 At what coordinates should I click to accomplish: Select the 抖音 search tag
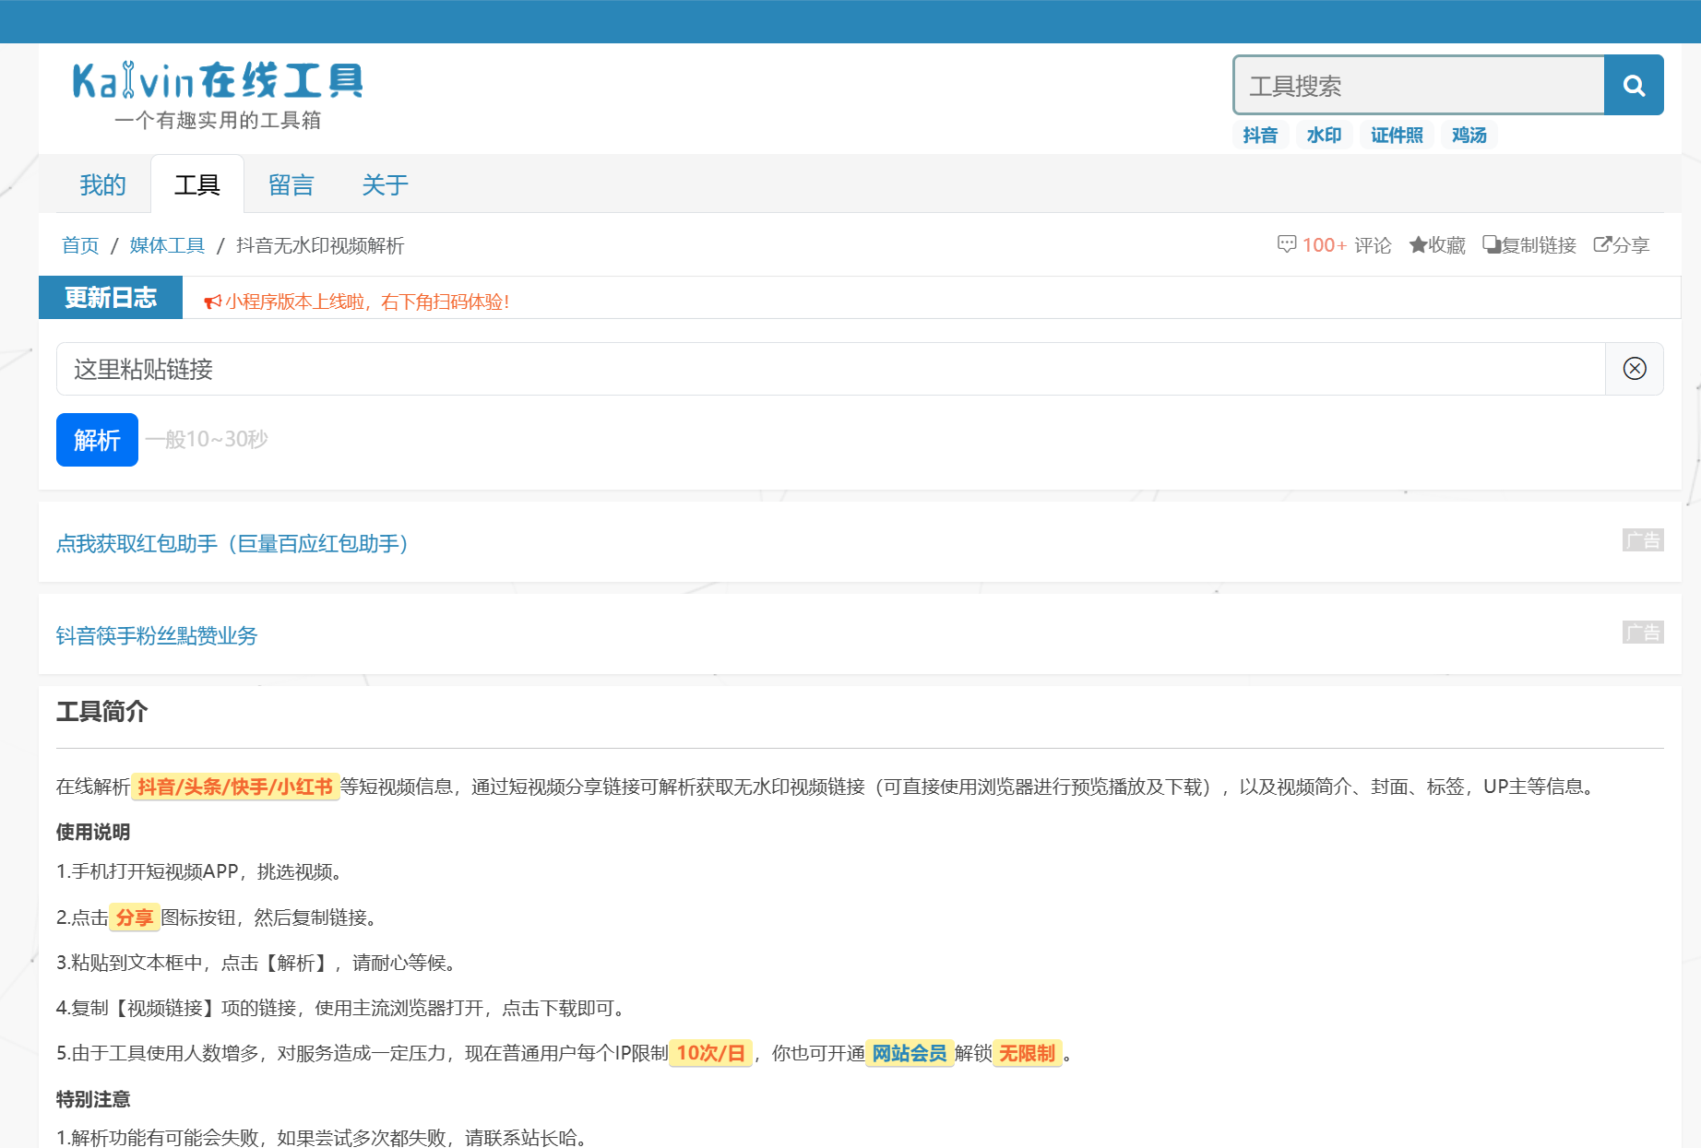coord(1260,136)
